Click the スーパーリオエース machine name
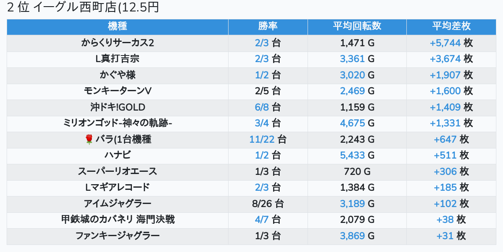Image resolution: width=503 pixels, height=252 pixels. tap(118, 171)
